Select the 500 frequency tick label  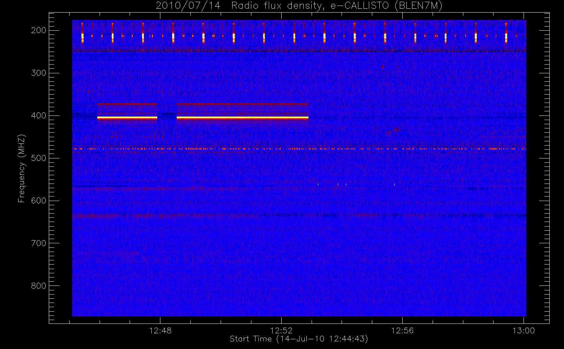pyautogui.click(x=39, y=158)
